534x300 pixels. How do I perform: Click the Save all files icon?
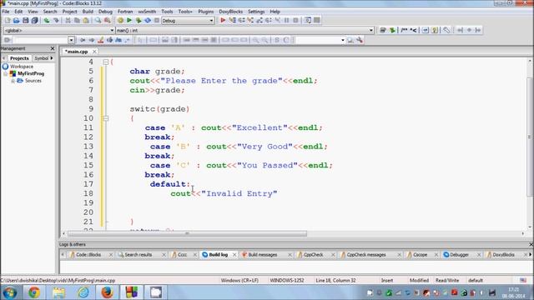click(34, 20)
